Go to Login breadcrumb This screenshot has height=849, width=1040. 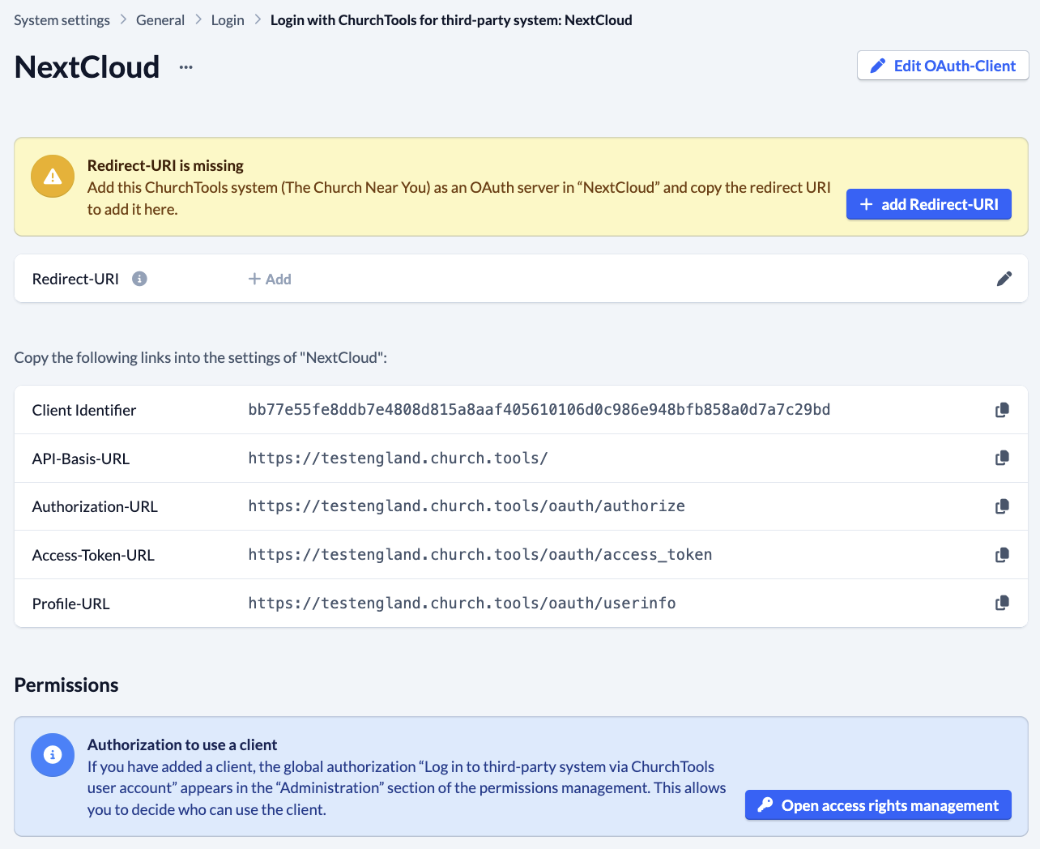228,20
